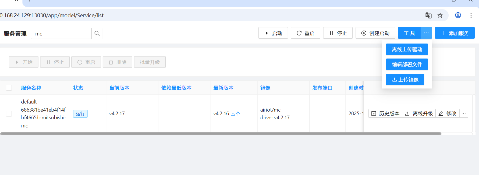Click the 最新版本 column header
Screen dimensions: 479x175
coord(223,88)
